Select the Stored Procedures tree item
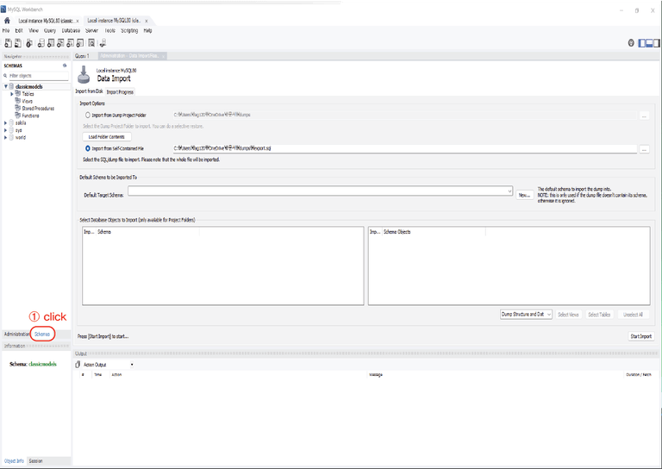662x469 pixels. (x=38, y=108)
